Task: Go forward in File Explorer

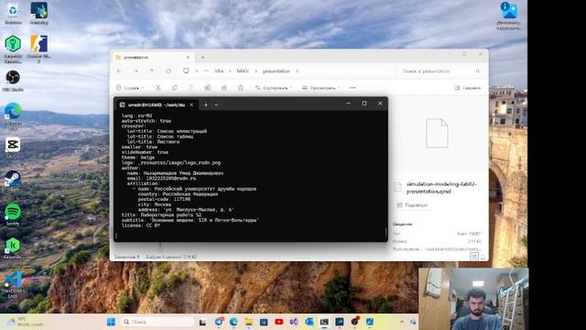Action: pyautogui.click(x=136, y=71)
